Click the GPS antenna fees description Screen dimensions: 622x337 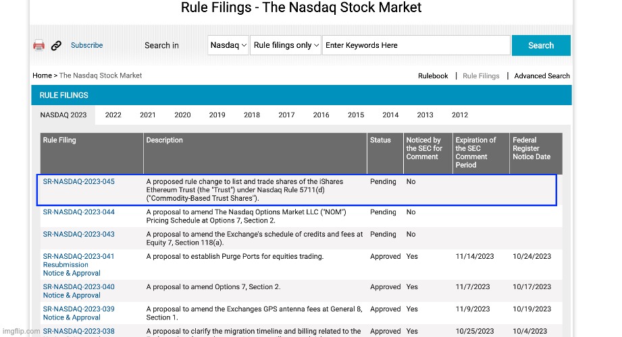pos(255,313)
